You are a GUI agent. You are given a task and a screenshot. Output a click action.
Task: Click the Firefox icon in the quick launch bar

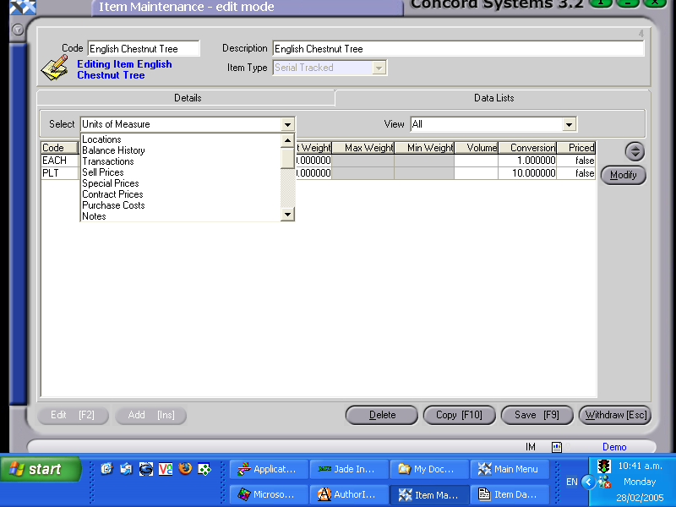coord(186,468)
